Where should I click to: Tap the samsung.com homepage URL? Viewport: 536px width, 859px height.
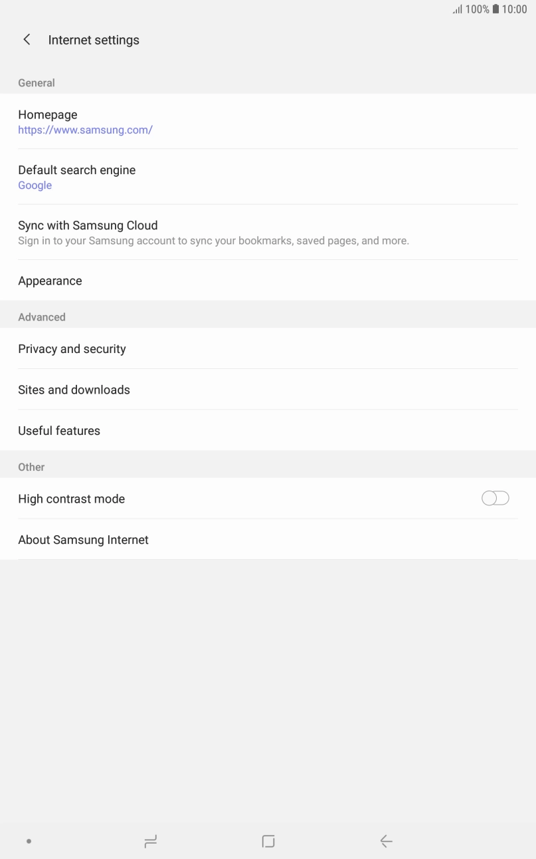tap(85, 130)
